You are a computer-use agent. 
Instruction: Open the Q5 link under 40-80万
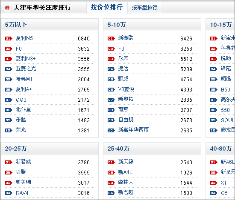coord(224,193)
